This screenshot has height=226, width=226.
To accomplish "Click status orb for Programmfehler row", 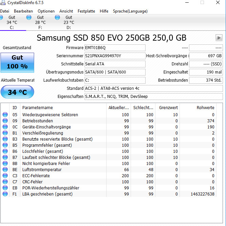I will 5,145.
